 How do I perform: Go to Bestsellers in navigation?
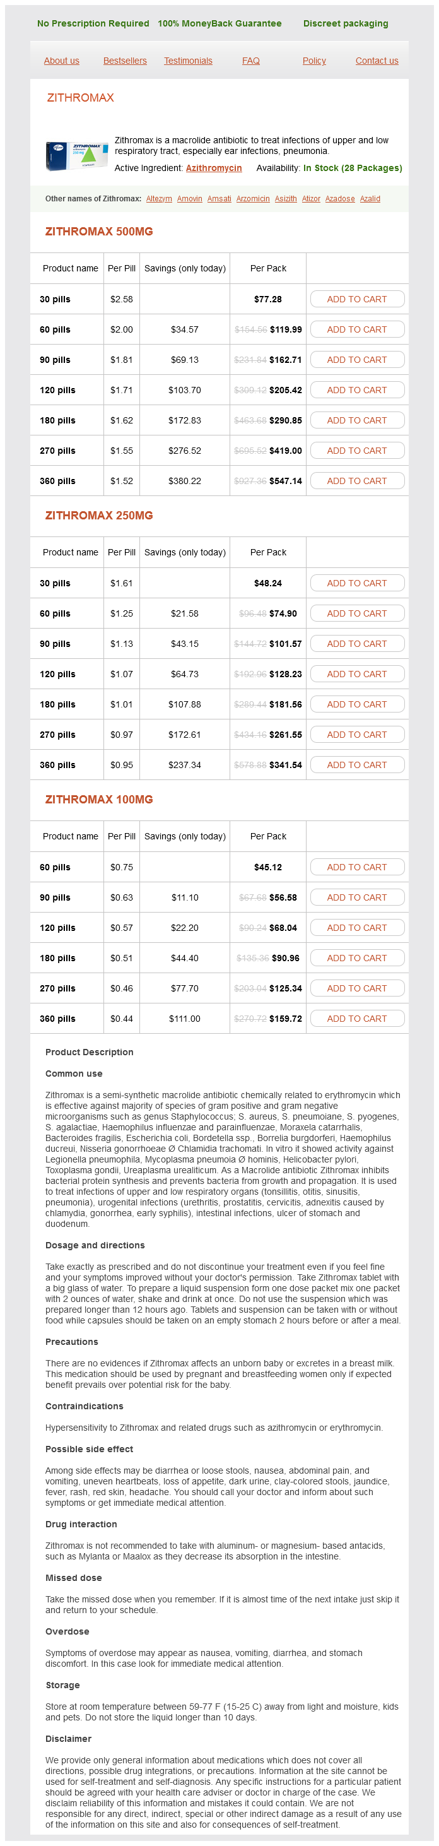pyautogui.click(x=125, y=61)
